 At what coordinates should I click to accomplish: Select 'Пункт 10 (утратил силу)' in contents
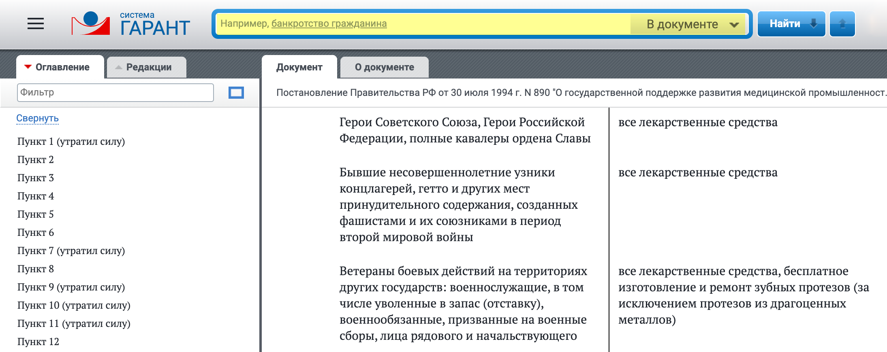(x=74, y=305)
